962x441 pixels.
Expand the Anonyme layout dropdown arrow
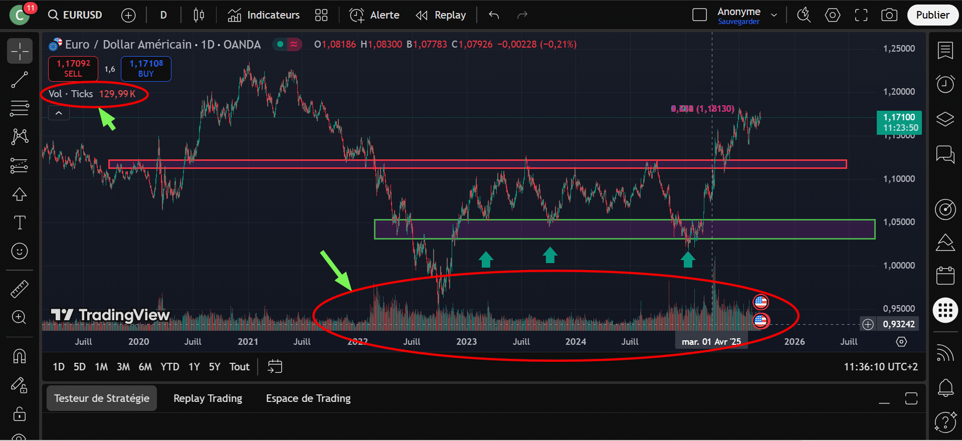(x=774, y=15)
